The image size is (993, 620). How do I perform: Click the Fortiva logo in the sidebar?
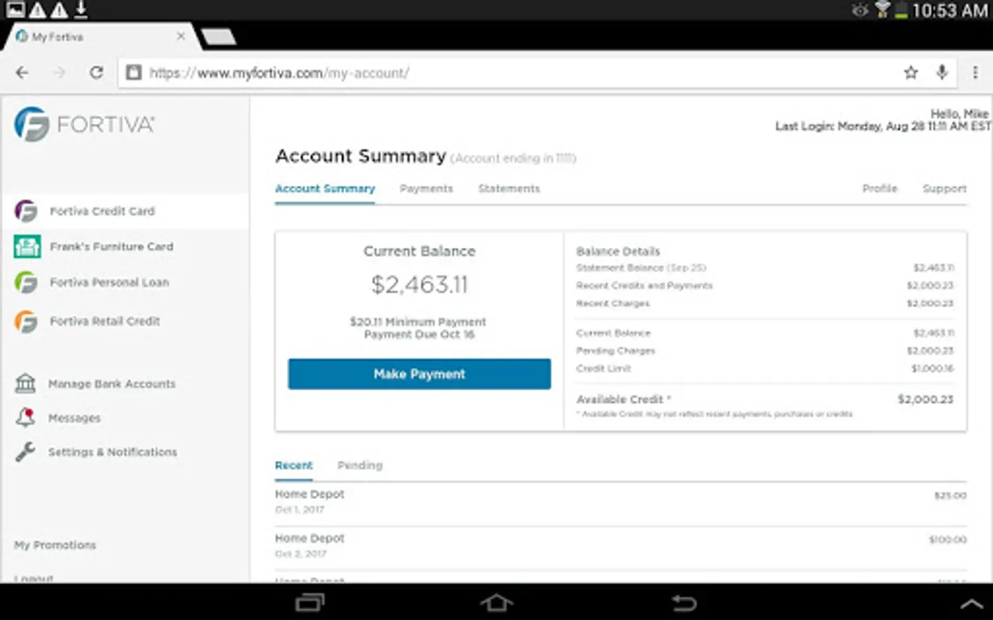84,124
